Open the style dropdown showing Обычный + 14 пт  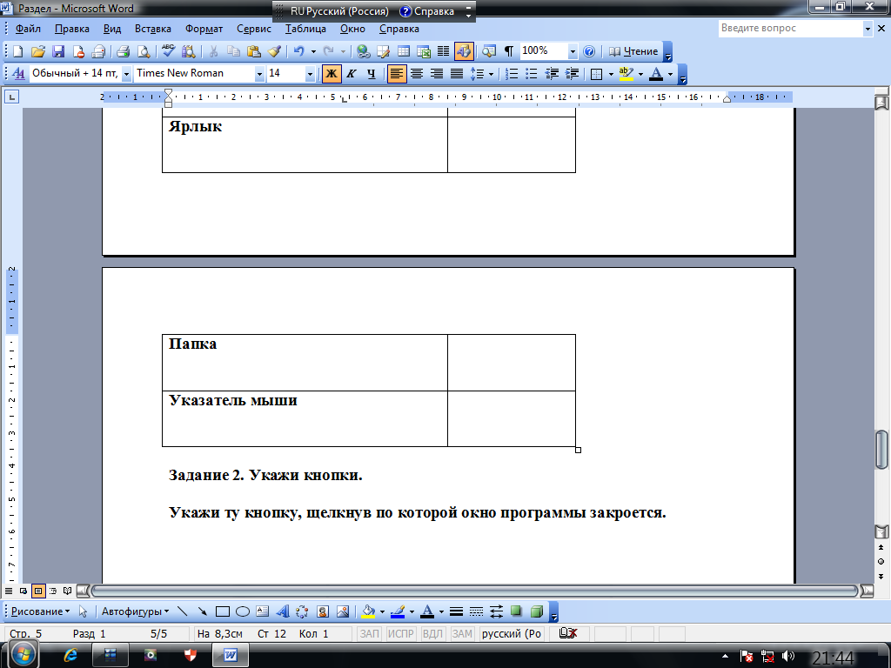coord(126,74)
